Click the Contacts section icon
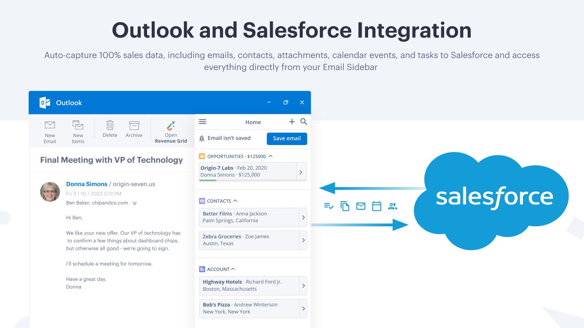 click(x=202, y=201)
